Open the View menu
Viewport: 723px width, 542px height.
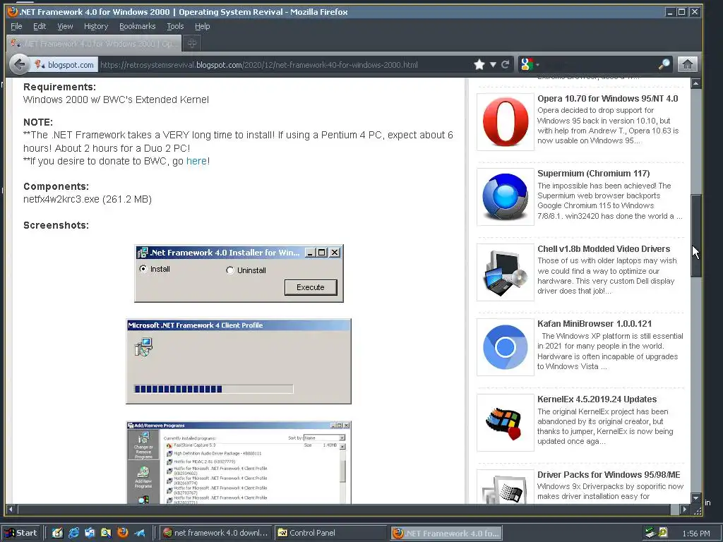coord(65,26)
